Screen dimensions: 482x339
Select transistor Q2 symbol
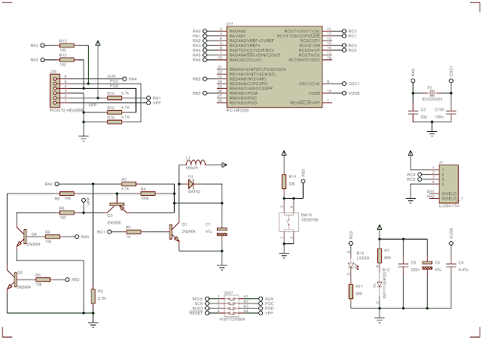[x=13, y=279]
